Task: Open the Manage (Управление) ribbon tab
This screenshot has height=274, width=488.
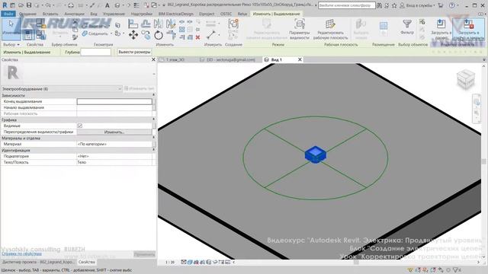Action: [x=114, y=14]
